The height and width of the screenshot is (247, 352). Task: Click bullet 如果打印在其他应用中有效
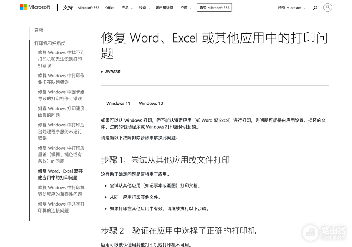click(x=159, y=209)
